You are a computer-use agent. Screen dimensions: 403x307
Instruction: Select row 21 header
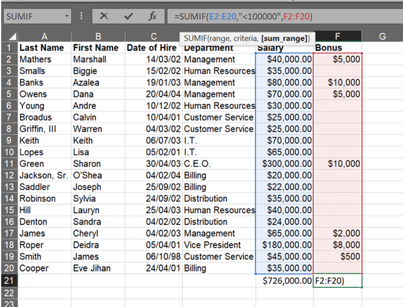pos(9,281)
